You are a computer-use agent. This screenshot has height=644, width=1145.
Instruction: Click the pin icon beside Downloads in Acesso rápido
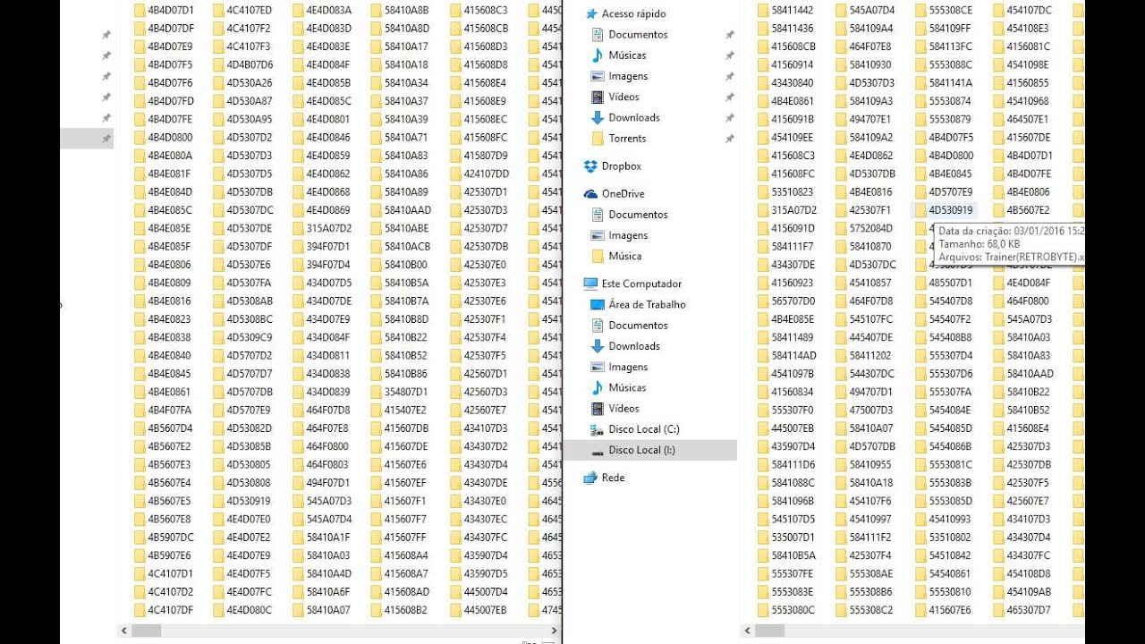[x=729, y=118]
